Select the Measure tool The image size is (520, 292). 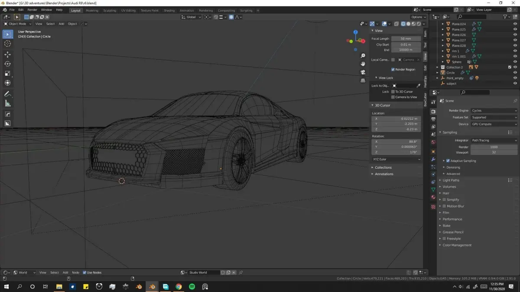coord(8,103)
